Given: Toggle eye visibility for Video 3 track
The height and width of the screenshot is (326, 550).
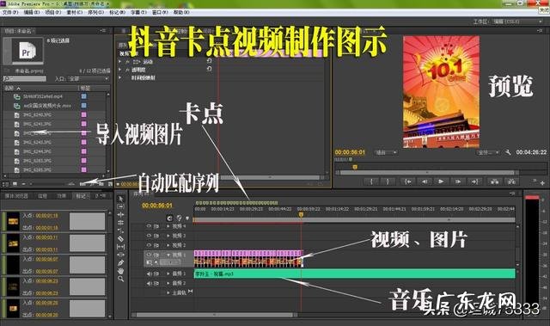Looking at the screenshot, I should click(149, 236).
